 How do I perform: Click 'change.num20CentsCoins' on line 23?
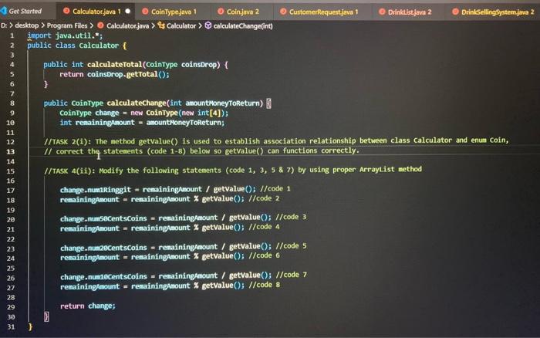103,248
